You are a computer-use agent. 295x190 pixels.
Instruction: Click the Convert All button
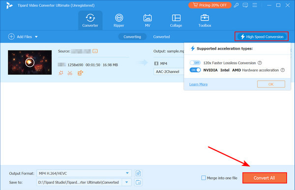[265, 178]
